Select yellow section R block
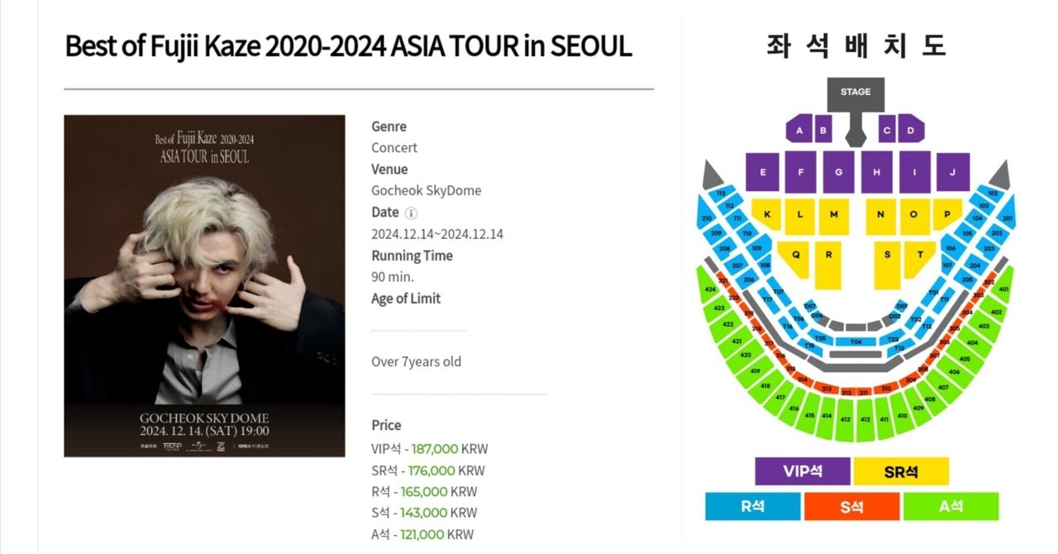This screenshot has height=554, width=1058. [828, 255]
